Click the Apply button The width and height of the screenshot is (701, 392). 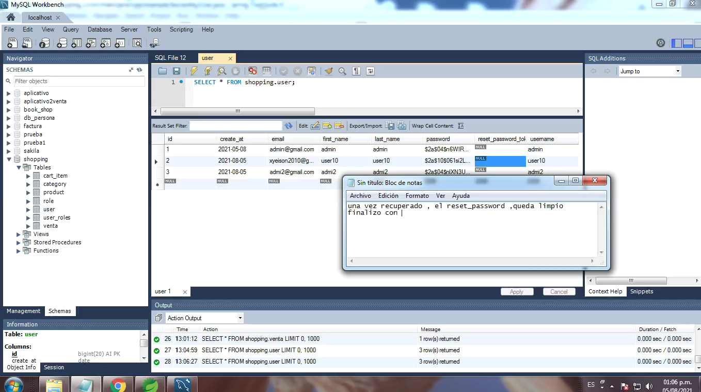coord(517,292)
